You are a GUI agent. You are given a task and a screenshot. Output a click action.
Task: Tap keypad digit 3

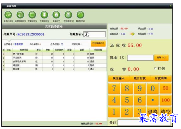(x=140, y=112)
